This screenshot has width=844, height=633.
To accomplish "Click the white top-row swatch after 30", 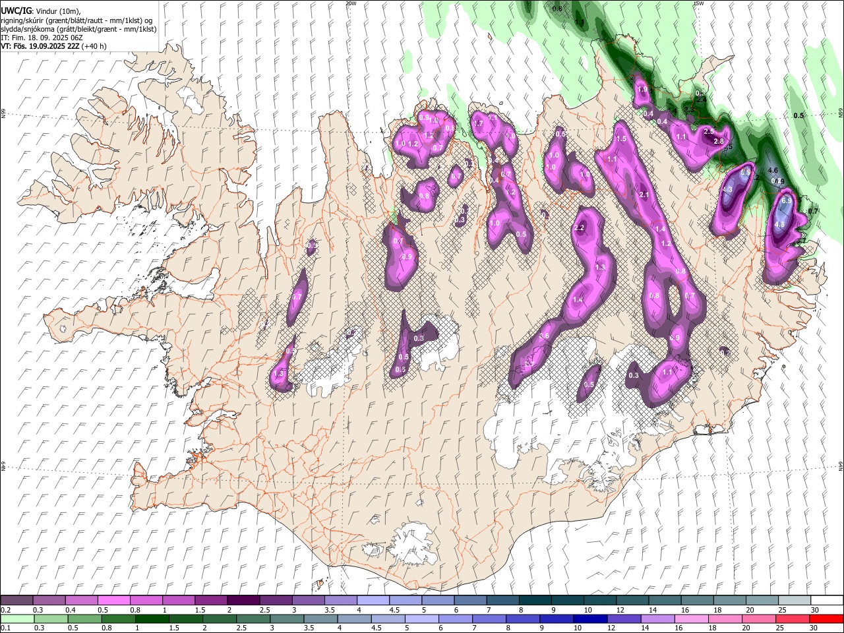I will coord(826,601).
